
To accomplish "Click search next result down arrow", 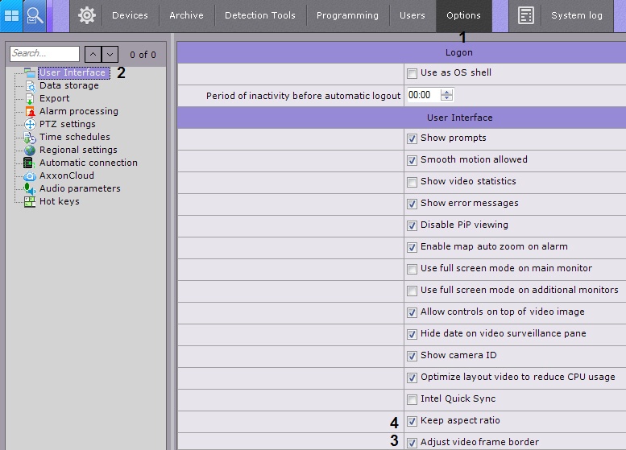I will pos(110,54).
